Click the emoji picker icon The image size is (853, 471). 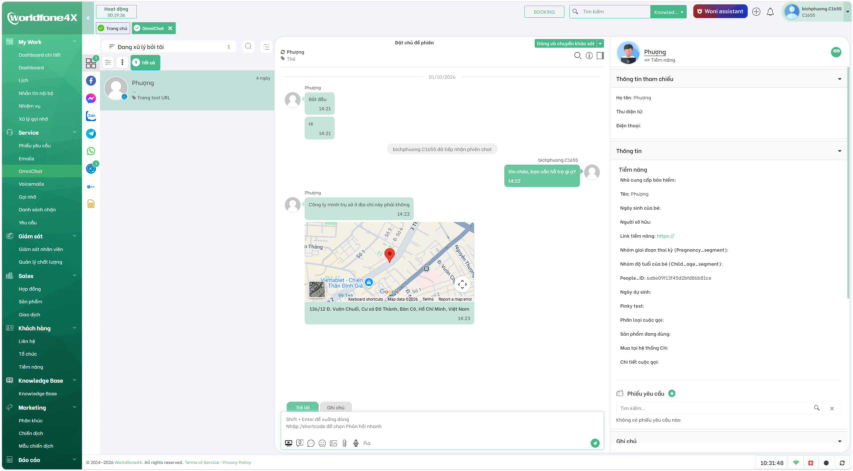322,443
